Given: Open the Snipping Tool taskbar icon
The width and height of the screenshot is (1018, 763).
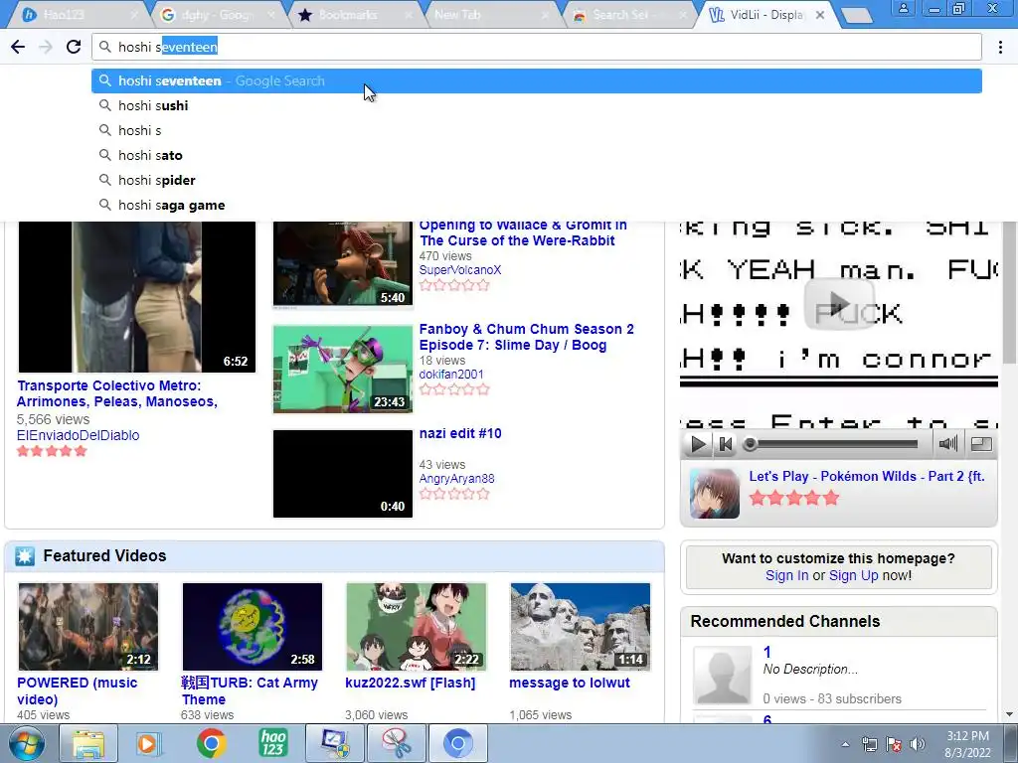Looking at the screenshot, I should coord(396,743).
